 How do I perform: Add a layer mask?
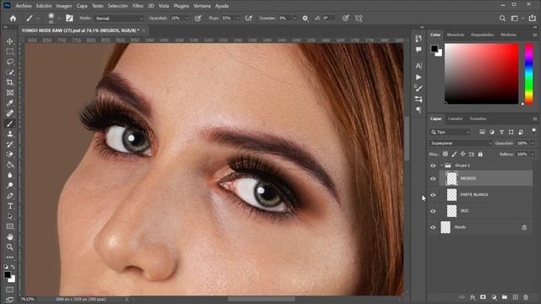coord(483,297)
